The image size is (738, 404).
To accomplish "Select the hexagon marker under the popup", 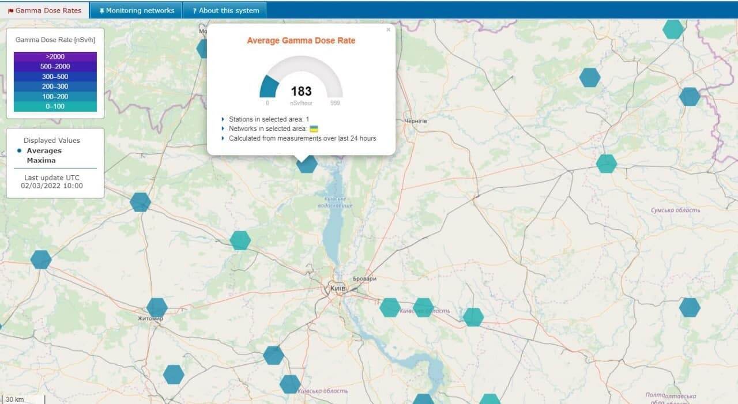I will tap(307, 164).
